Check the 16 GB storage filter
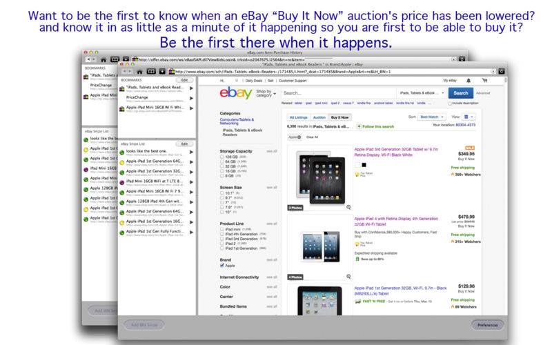This screenshot has width=552, height=345. click(x=221, y=170)
